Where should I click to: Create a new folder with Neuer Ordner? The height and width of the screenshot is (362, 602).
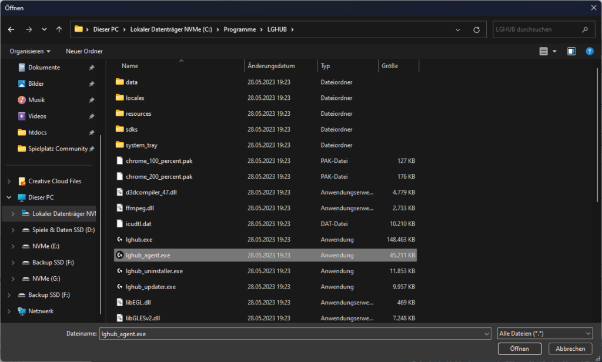click(84, 51)
